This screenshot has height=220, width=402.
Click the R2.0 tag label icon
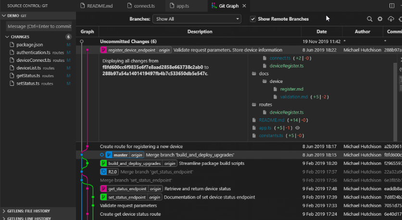click(103, 172)
